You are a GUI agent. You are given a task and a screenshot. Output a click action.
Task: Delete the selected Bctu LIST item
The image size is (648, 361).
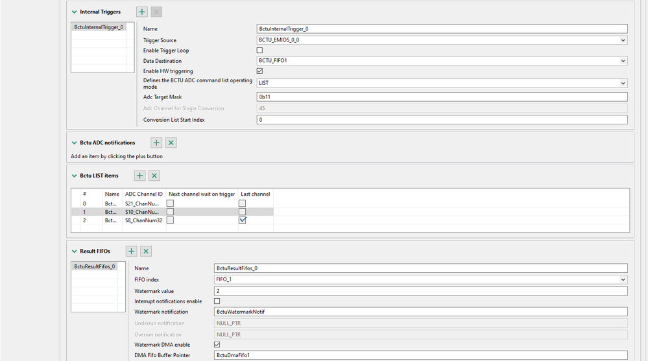coord(154,176)
